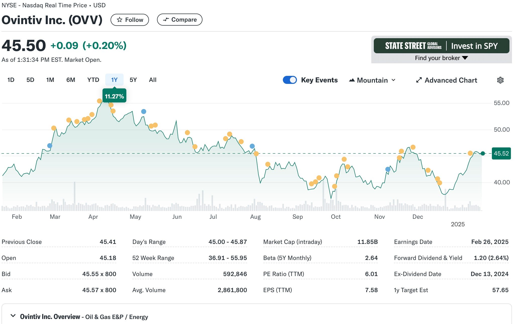Image resolution: width=519 pixels, height=324 pixels.
Task: Click the star Follow button
Action: [130, 20]
